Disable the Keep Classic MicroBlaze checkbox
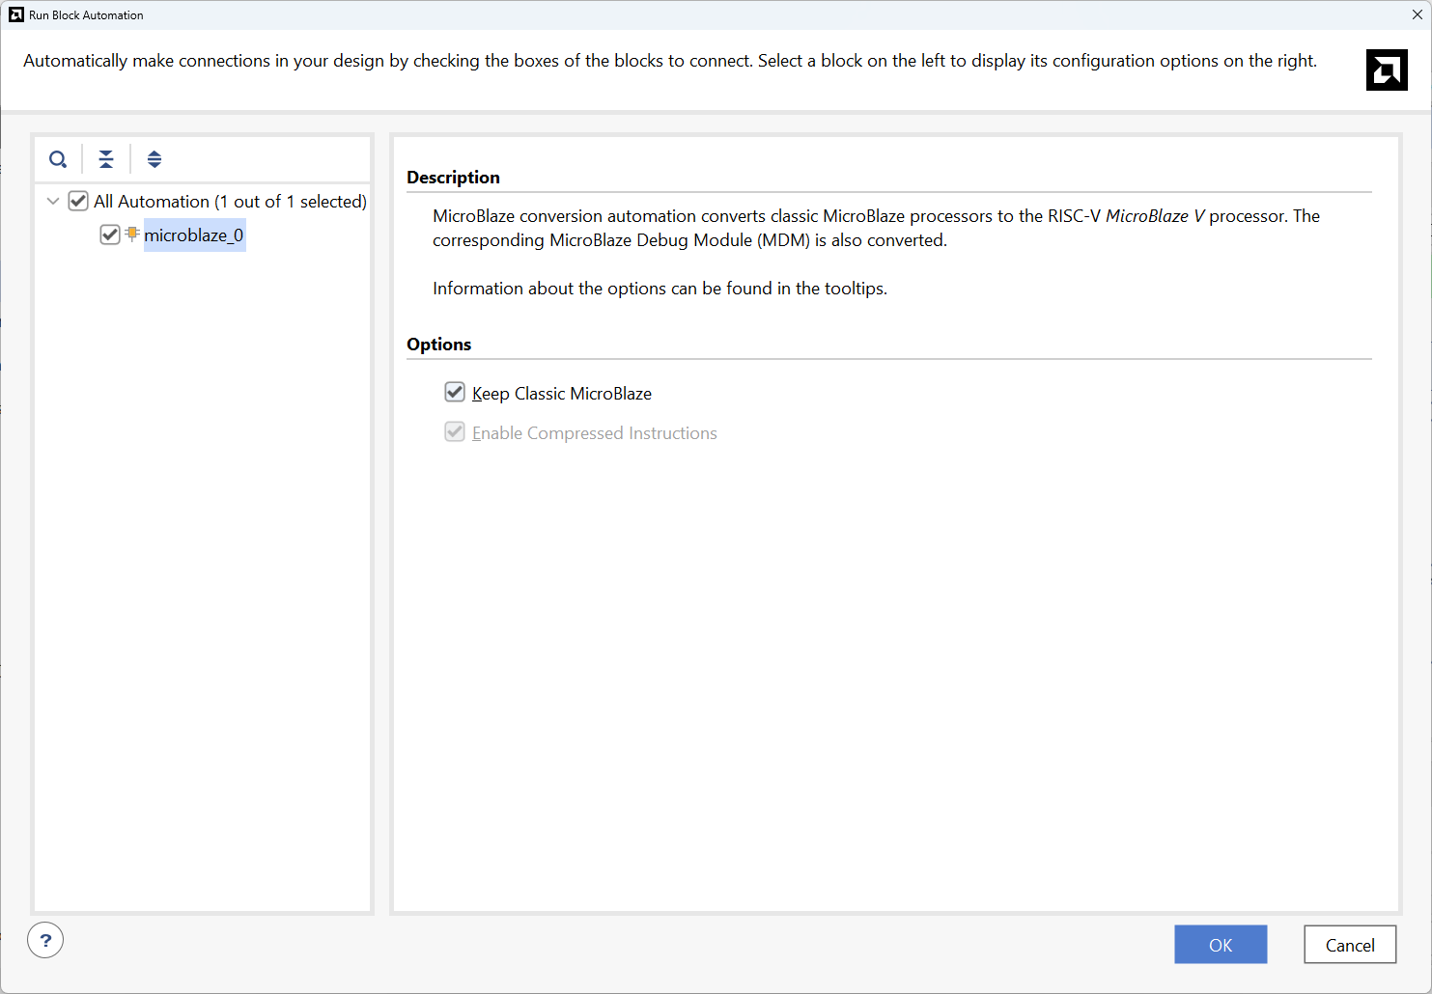1432x994 pixels. pos(455,392)
